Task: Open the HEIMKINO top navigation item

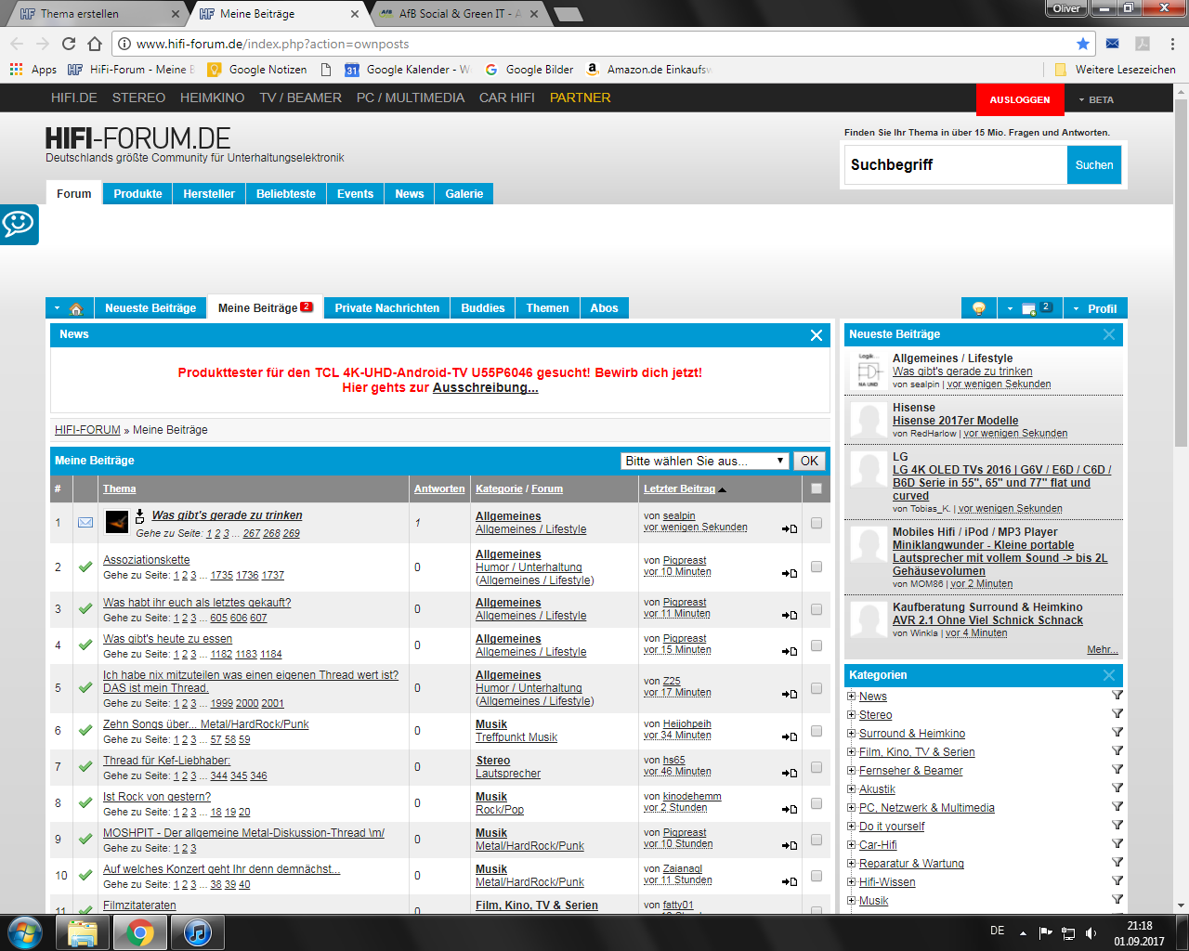Action: 213,98
